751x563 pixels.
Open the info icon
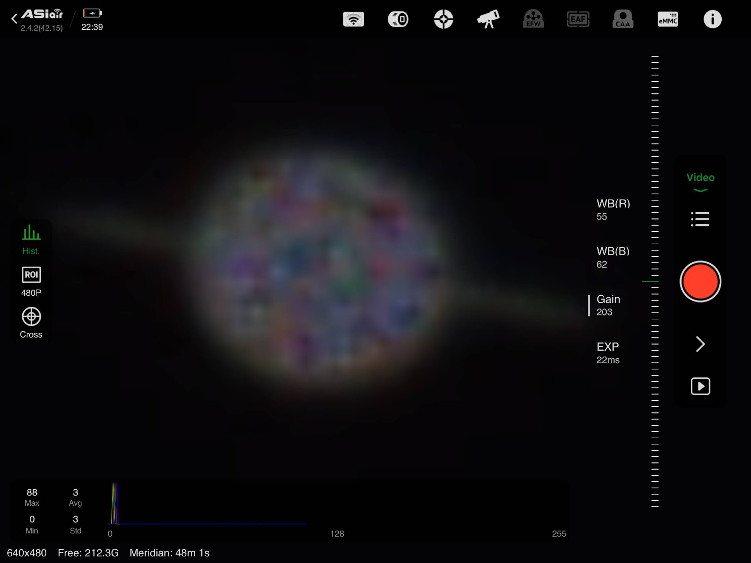(712, 19)
